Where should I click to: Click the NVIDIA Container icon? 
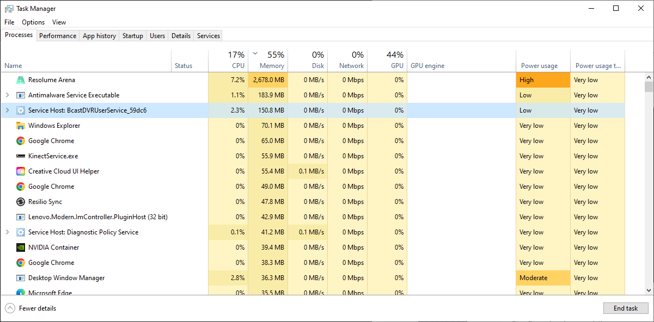coord(21,247)
